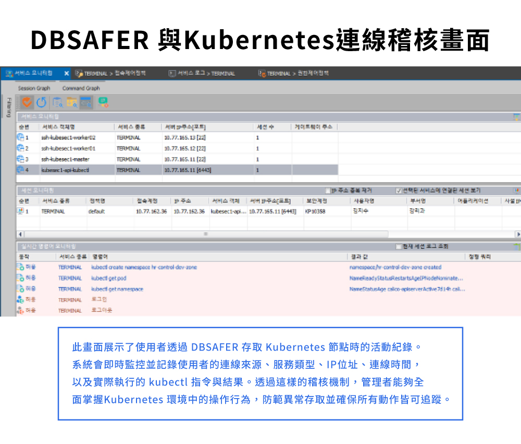This screenshot has height=444, width=521.
Task: Click the kubectl get pod command
Action: [109, 278]
